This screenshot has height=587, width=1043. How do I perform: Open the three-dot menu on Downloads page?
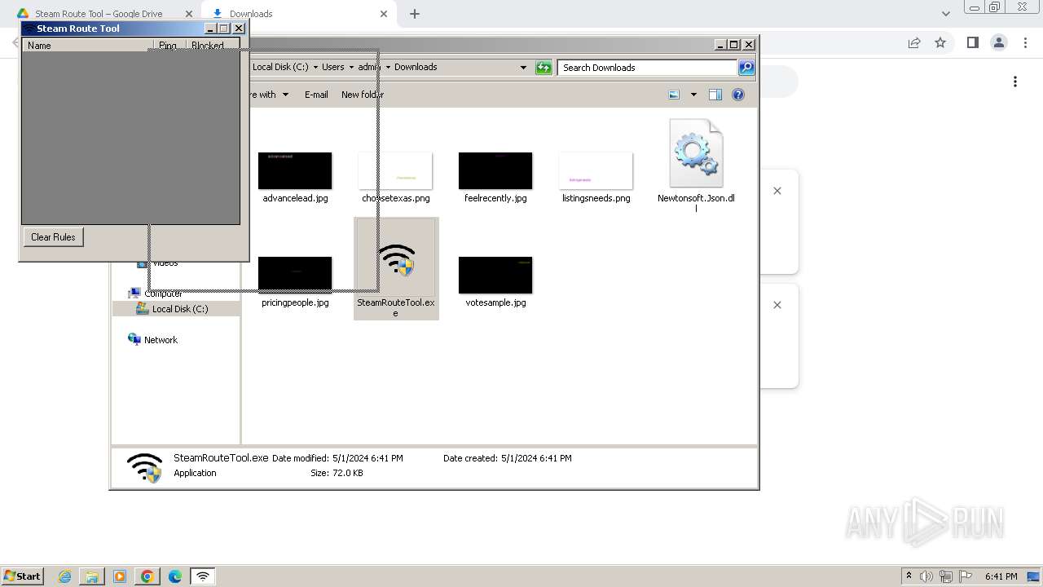click(x=1015, y=82)
